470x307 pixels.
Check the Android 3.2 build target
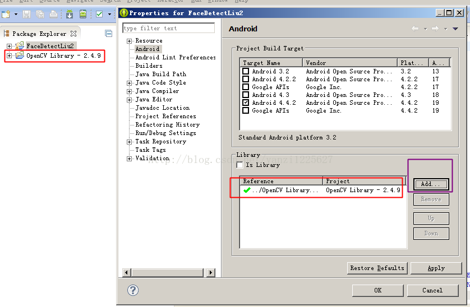[x=246, y=71]
